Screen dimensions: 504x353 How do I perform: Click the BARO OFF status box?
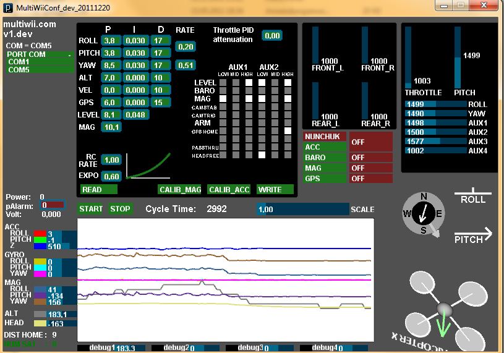(371, 158)
